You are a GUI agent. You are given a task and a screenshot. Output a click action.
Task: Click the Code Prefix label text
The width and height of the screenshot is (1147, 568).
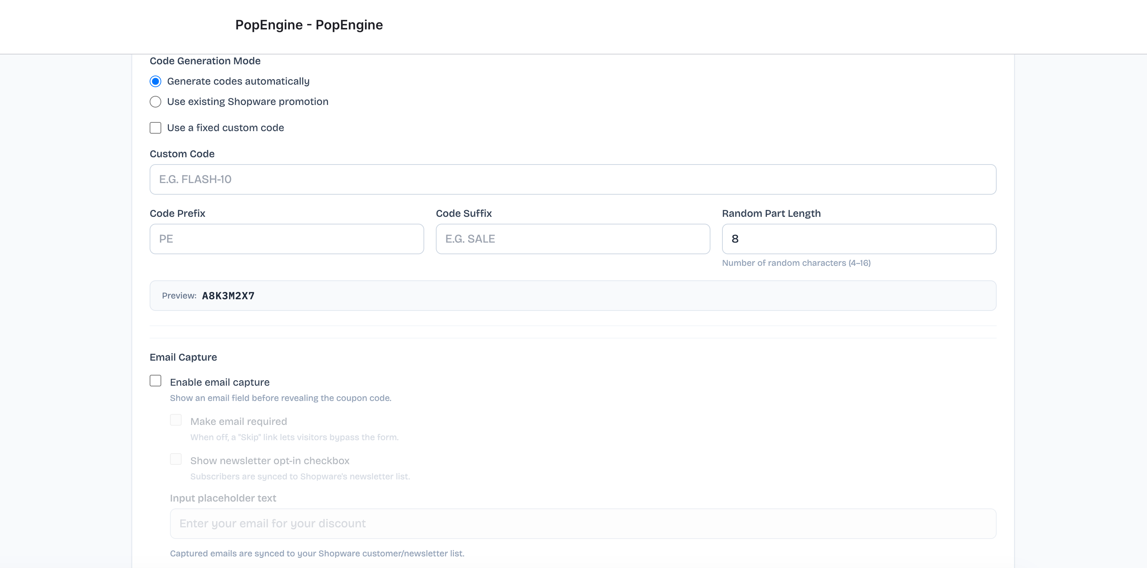(177, 214)
